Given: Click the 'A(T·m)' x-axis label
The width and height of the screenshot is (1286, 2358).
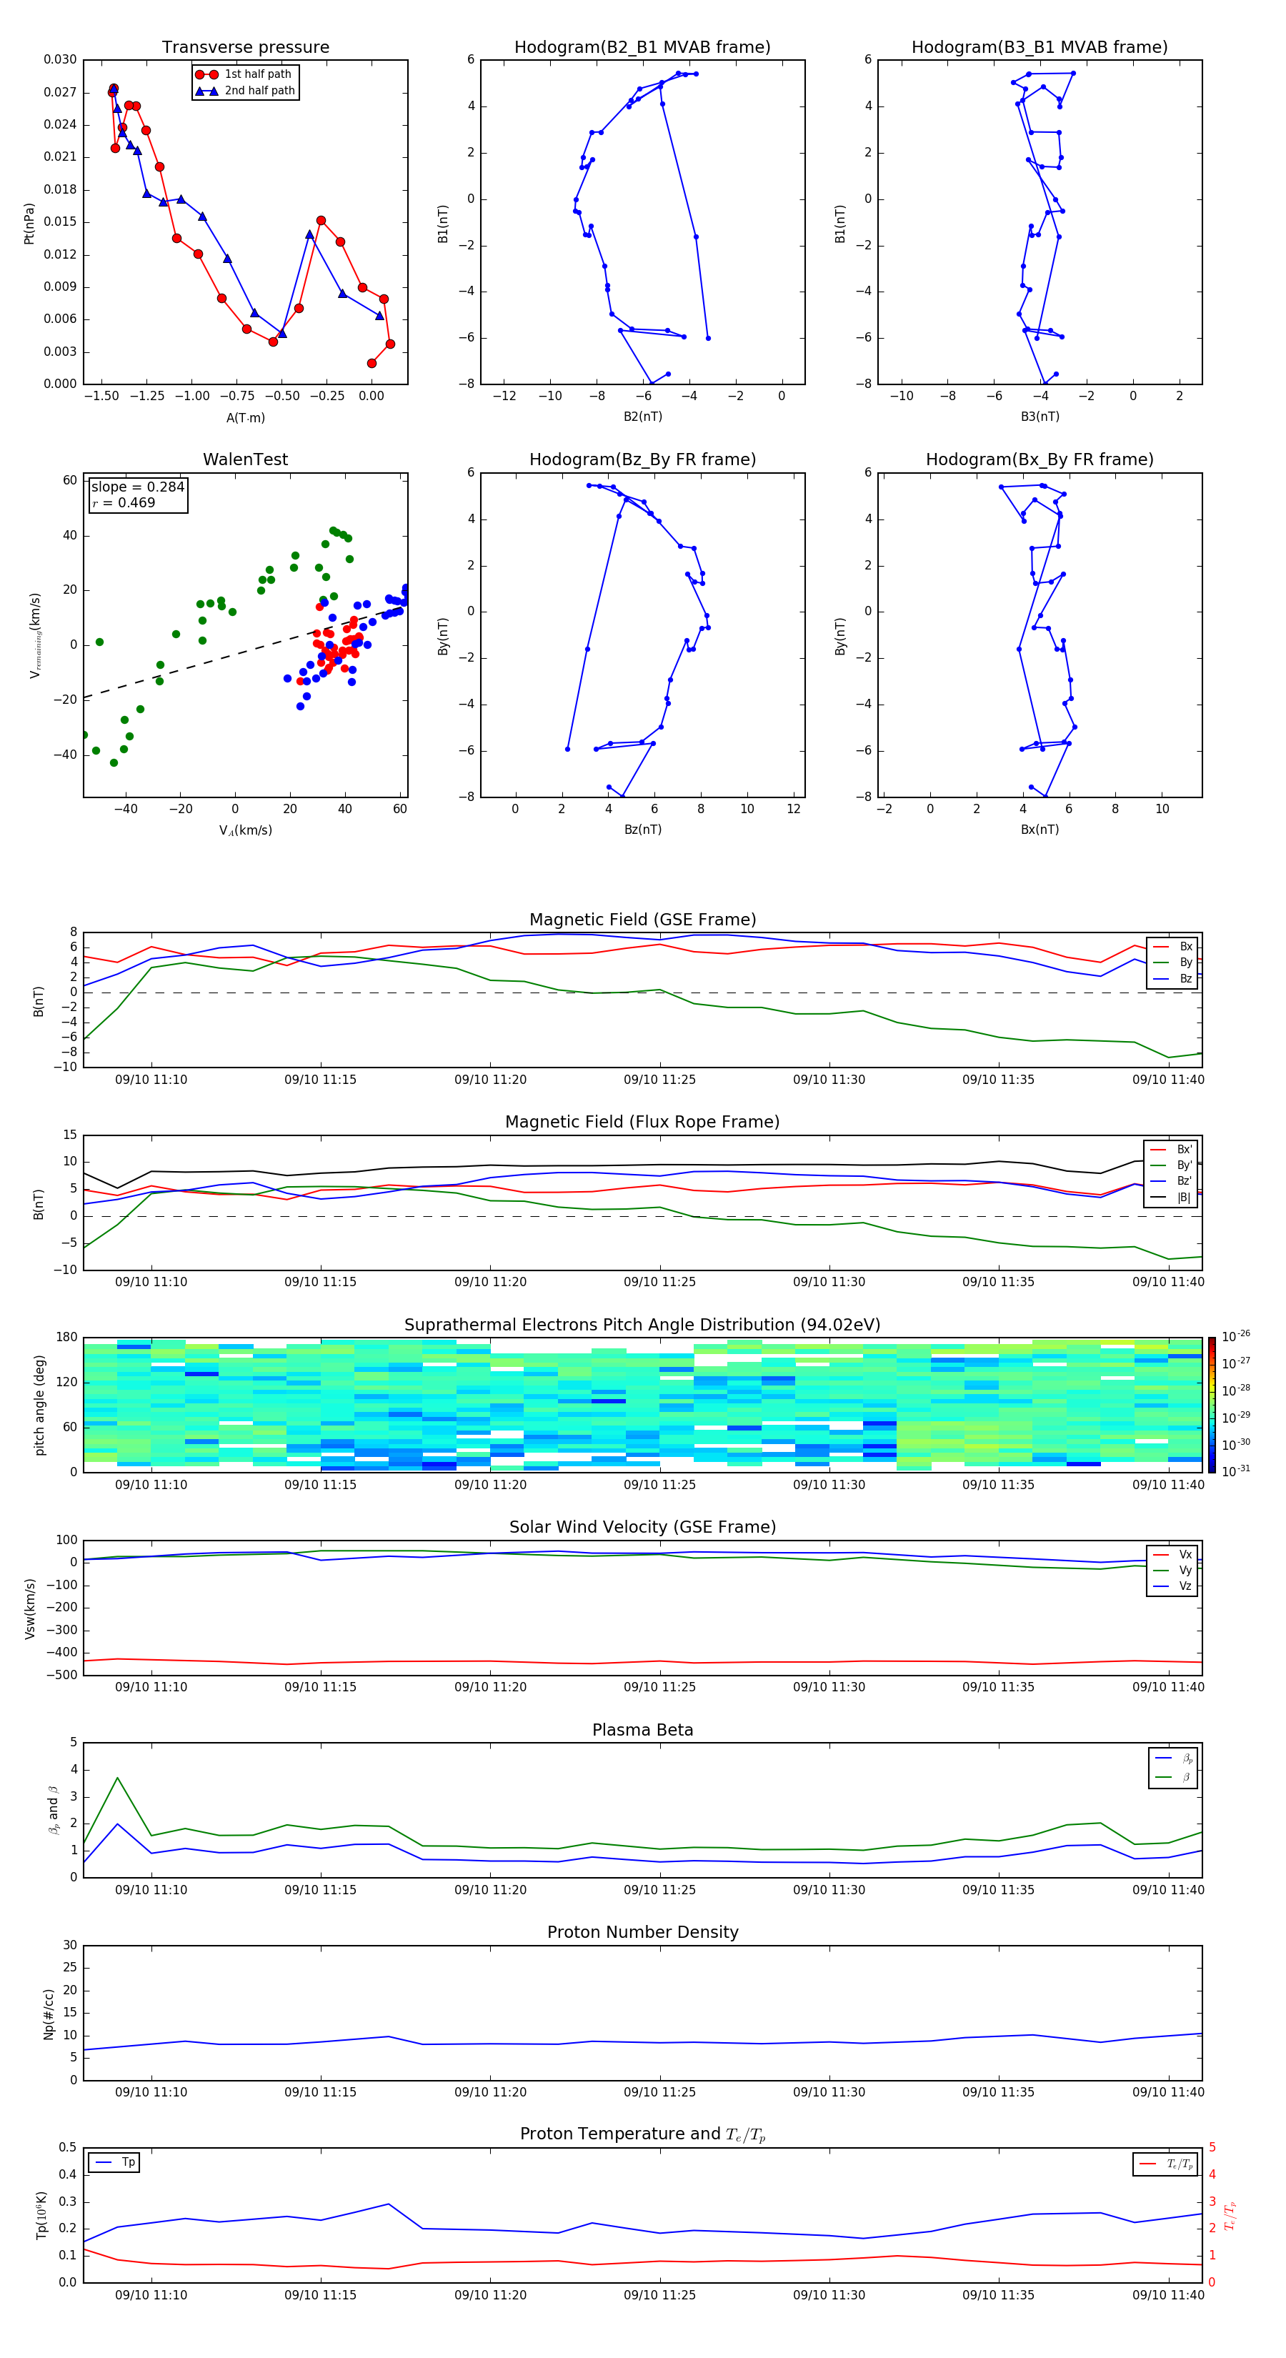Looking at the screenshot, I should (x=245, y=417).
